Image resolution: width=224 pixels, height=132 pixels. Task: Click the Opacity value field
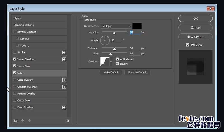(135, 33)
